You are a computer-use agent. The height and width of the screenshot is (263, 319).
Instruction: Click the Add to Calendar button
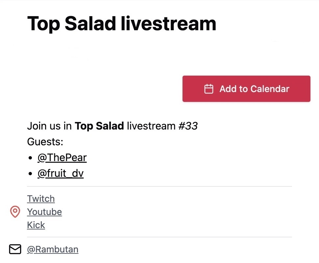pyautogui.click(x=246, y=89)
